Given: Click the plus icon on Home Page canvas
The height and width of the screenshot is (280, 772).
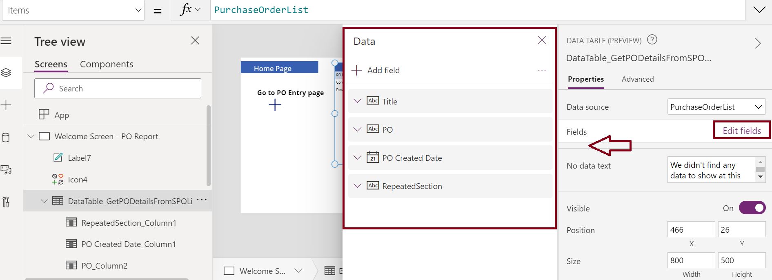Looking at the screenshot, I should [275, 105].
